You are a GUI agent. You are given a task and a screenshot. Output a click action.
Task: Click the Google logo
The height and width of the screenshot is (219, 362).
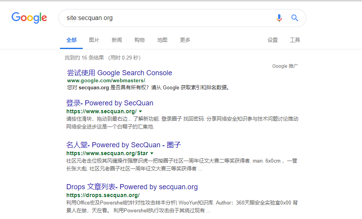click(x=29, y=18)
